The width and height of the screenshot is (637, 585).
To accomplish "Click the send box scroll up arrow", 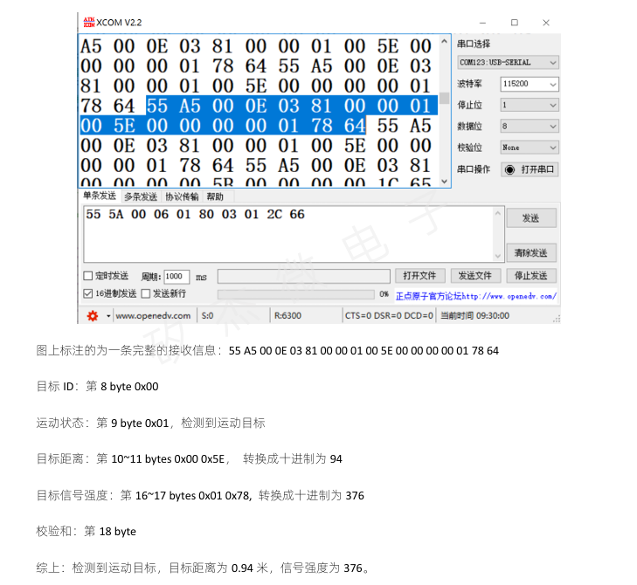I will (x=498, y=213).
